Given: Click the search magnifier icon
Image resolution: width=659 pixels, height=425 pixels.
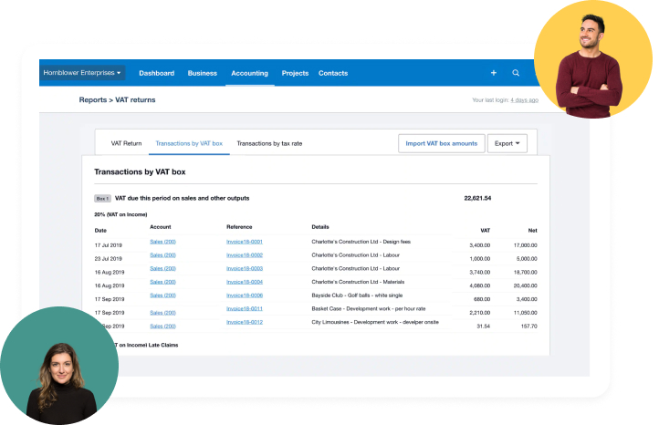Looking at the screenshot, I should tap(516, 73).
